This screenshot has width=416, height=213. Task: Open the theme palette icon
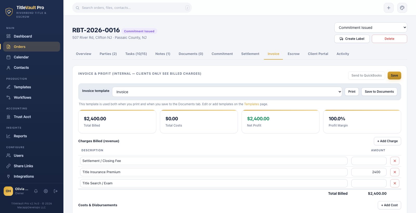[402, 8]
